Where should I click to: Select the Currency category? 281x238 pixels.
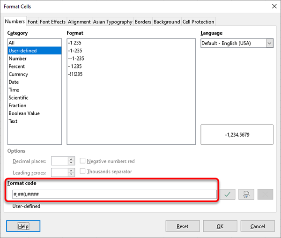(x=35, y=74)
